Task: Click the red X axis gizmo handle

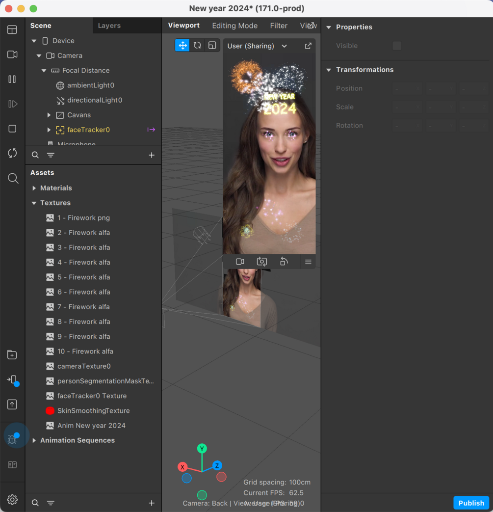Action: tap(182, 467)
